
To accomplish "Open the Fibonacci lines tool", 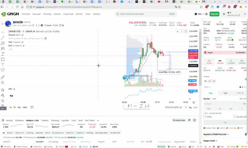I will (3, 43).
